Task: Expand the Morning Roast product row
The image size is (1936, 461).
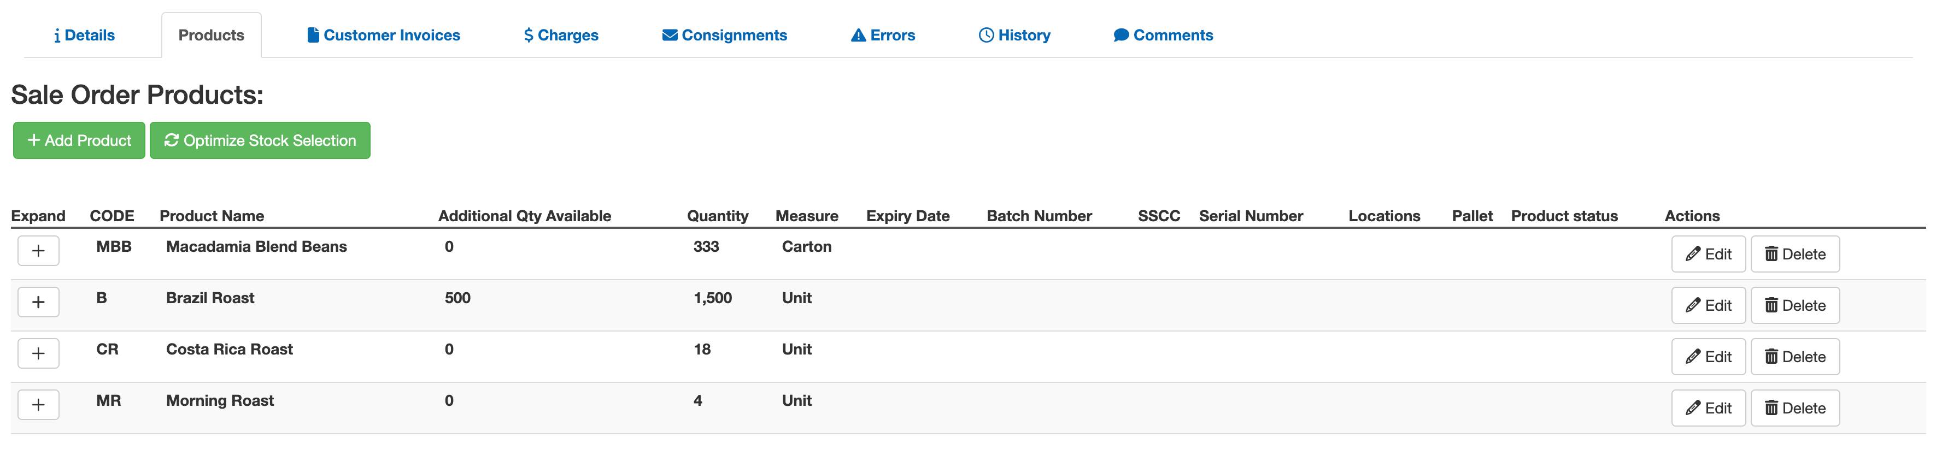Action: (38, 405)
